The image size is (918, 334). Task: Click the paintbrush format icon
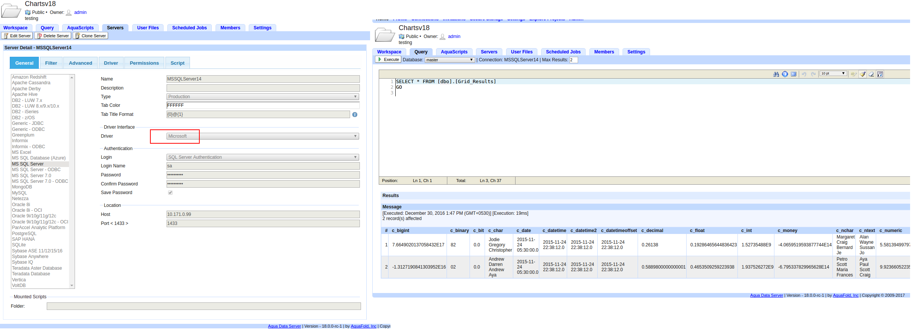coord(863,74)
